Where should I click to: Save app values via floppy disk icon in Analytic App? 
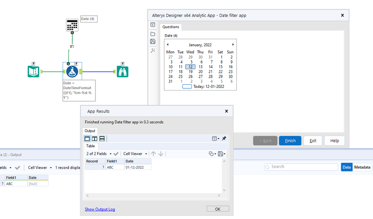153,41
